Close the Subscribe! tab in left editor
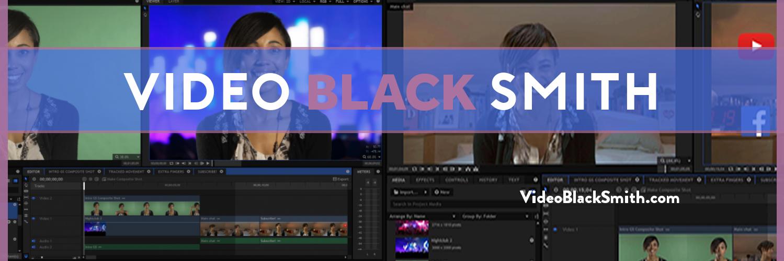Screen dimensions: 784x261 pos(222,171)
